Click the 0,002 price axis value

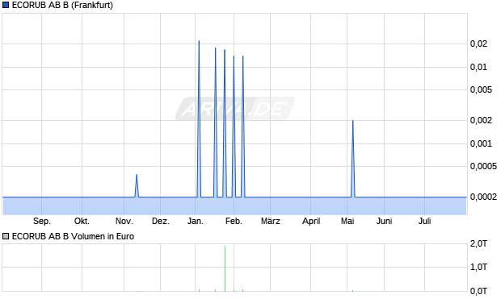click(481, 121)
